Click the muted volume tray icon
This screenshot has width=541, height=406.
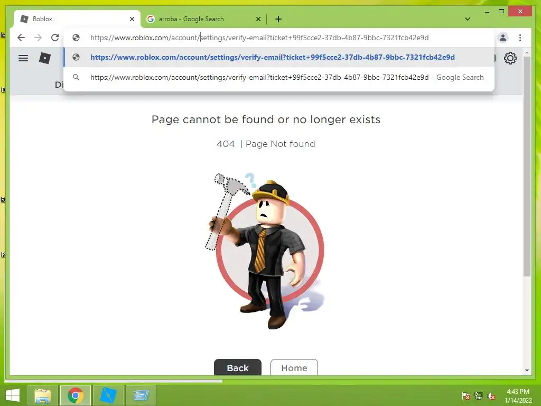491,396
